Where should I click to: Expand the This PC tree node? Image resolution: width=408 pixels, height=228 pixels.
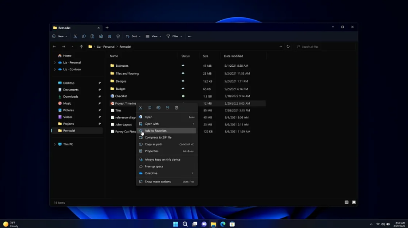pyautogui.click(x=55, y=144)
